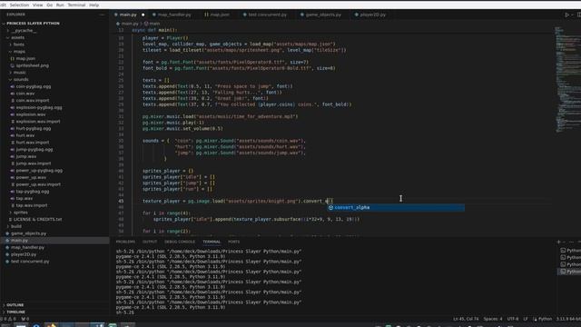Screen dimensions: 581x327
Task: Open jump-pygbag.ogg file
Action: (x=34, y=149)
